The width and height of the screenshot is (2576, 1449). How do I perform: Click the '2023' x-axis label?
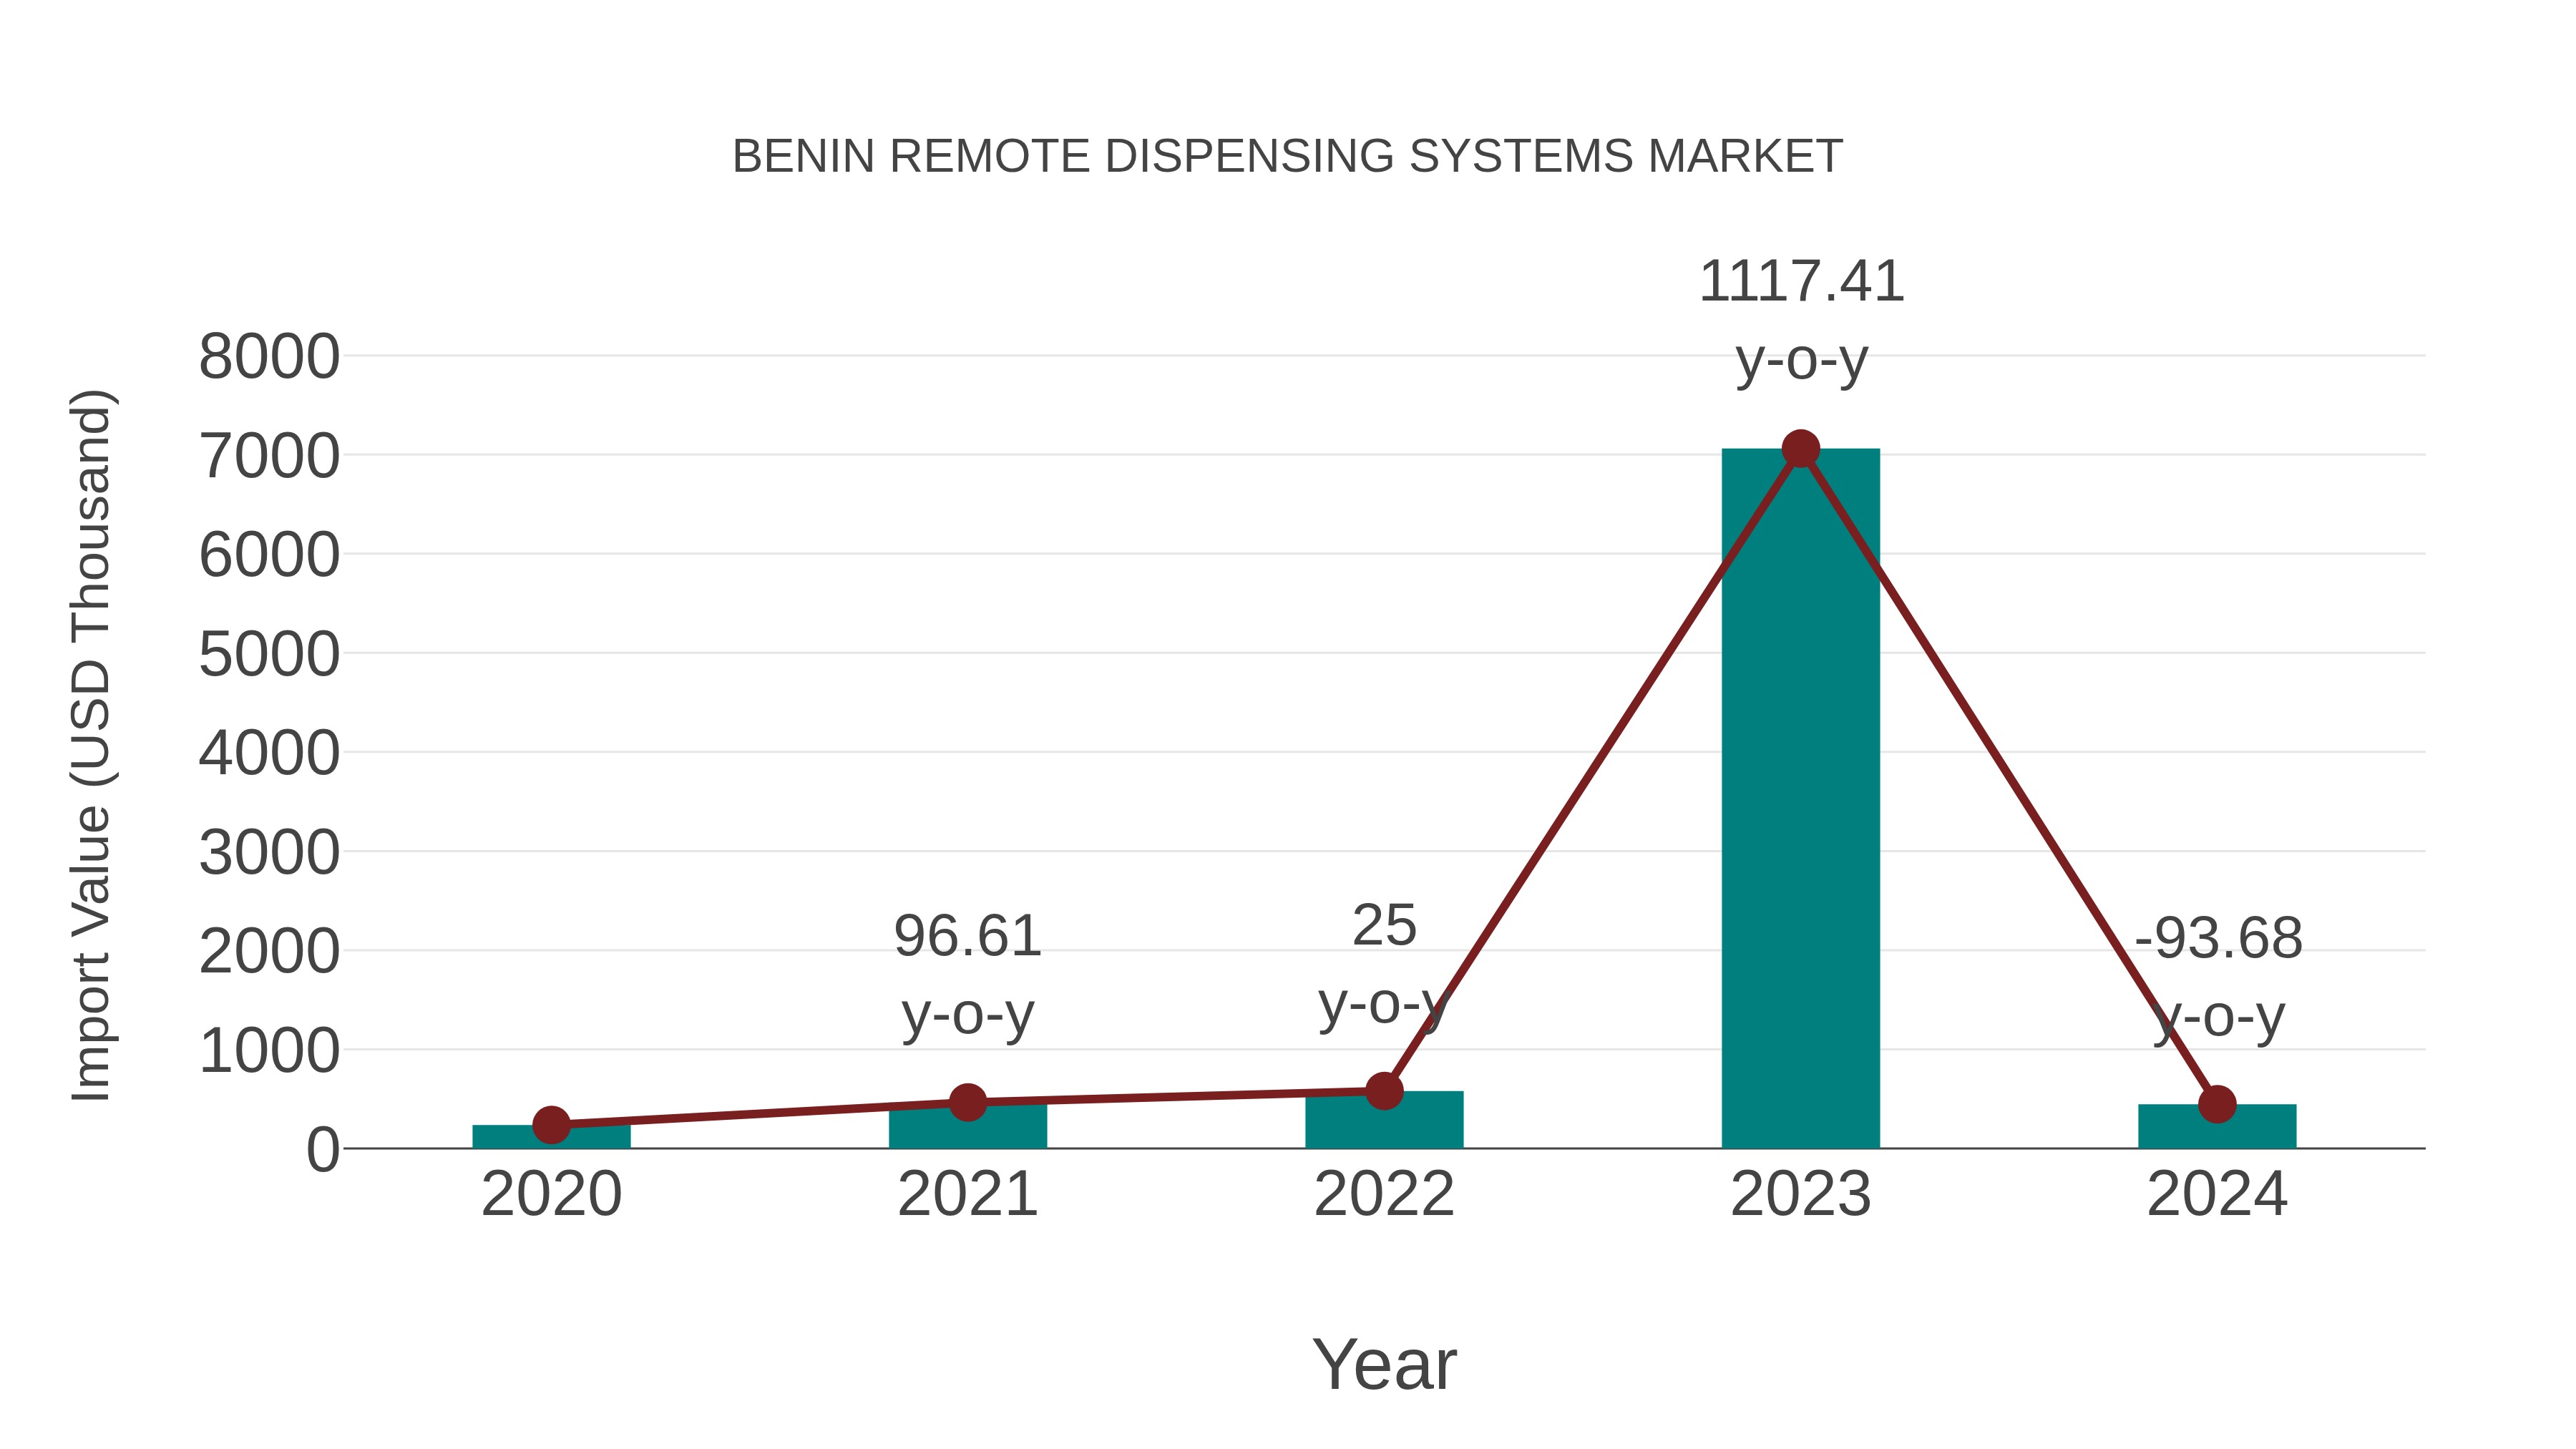point(1800,1194)
